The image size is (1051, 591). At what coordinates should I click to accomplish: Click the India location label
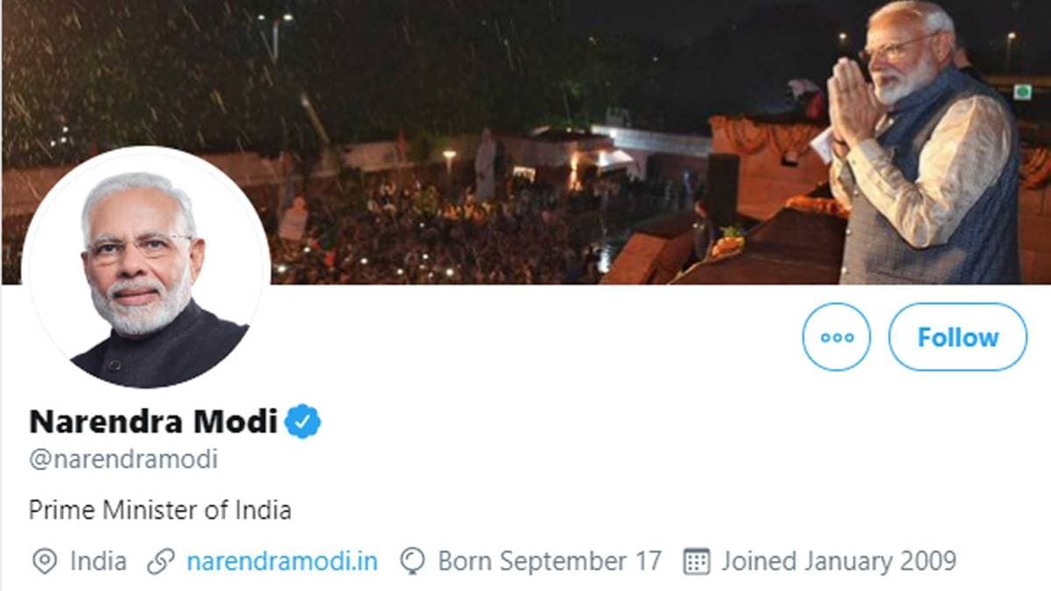(99, 560)
